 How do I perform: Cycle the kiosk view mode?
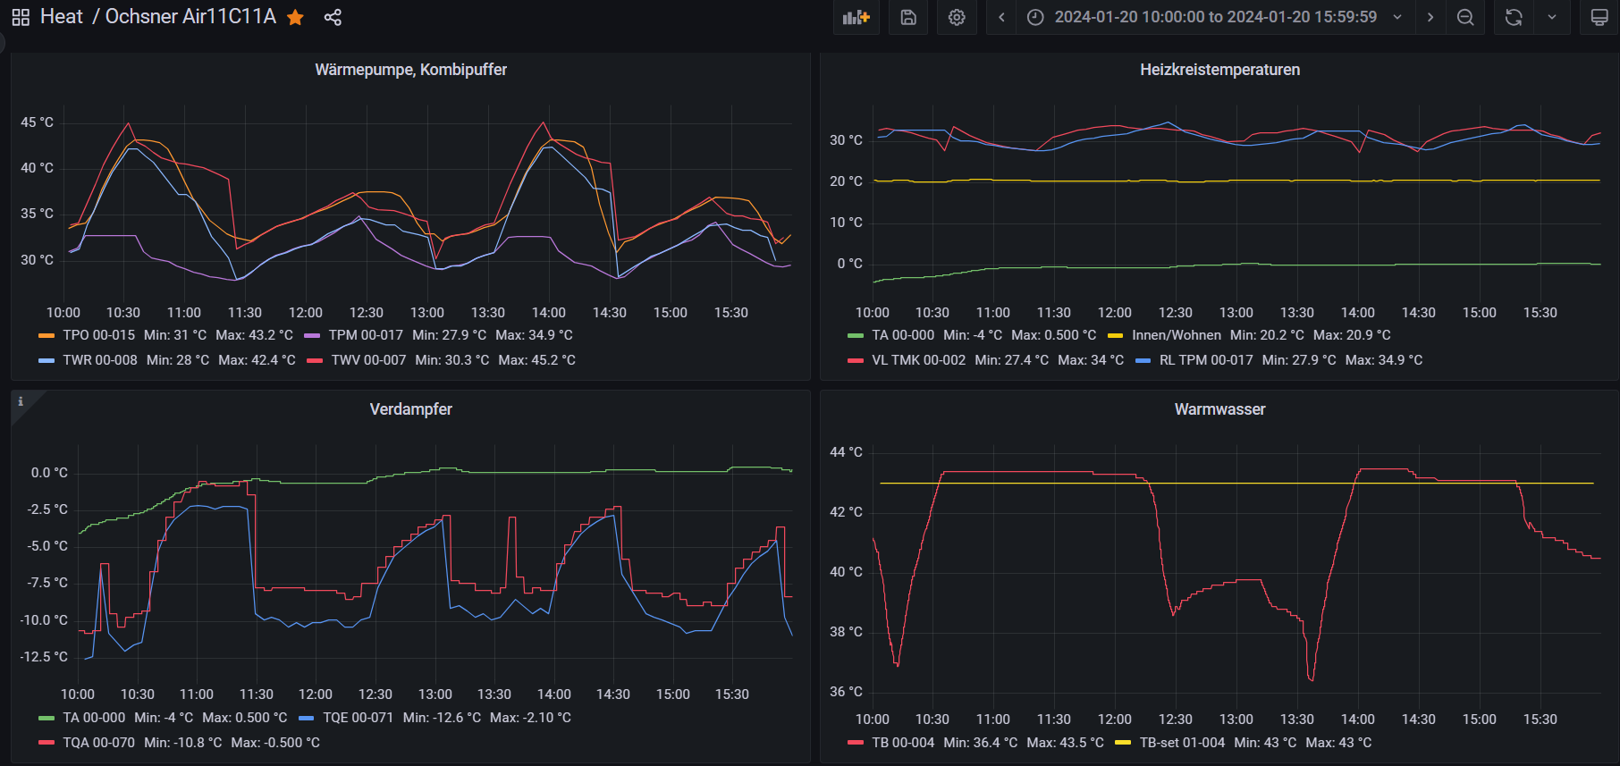click(x=1599, y=17)
